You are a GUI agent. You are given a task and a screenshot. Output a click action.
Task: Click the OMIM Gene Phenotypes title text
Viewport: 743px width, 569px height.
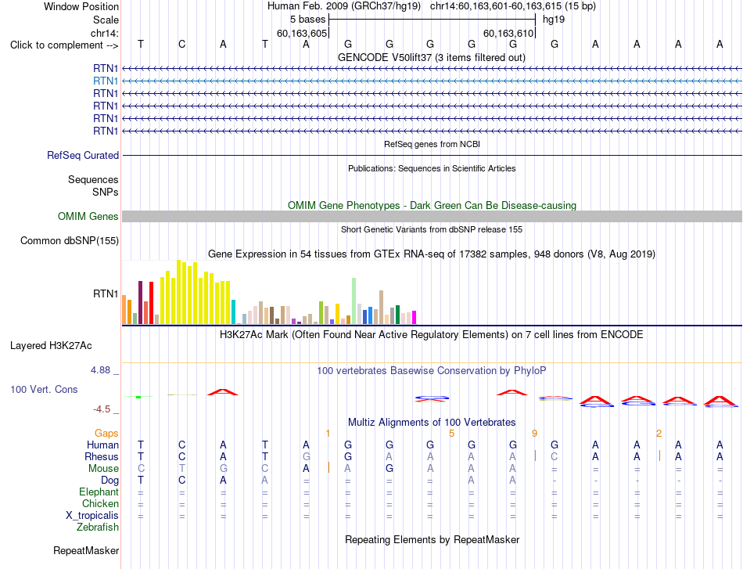tap(432, 205)
